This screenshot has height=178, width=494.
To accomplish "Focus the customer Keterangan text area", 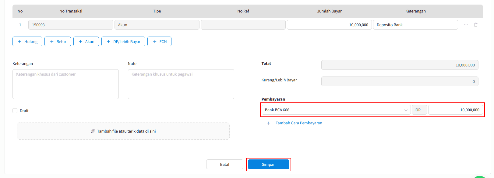I will (x=65, y=84).
